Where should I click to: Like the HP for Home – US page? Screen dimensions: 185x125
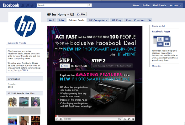81,14
